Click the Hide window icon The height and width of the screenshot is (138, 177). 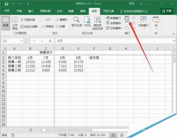127,23
